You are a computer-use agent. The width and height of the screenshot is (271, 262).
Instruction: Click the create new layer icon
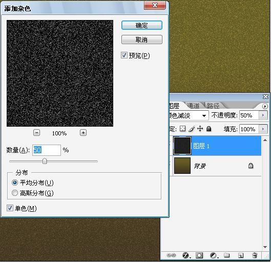pos(241,255)
